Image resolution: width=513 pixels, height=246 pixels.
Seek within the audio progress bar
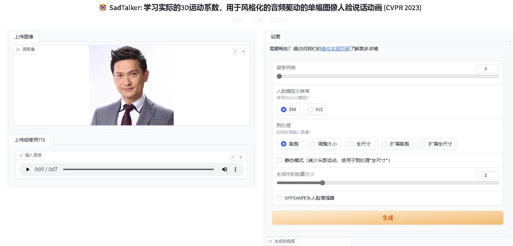point(138,169)
